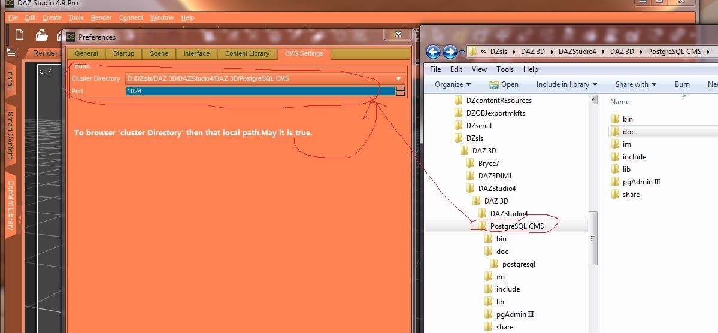Click the Name column header
The width and height of the screenshot is (718, 333).
coord(620,102)
